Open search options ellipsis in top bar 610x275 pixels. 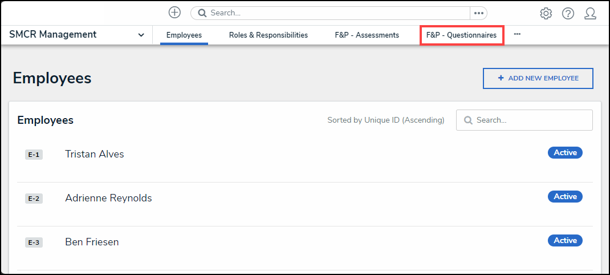[x=478, y=13]
